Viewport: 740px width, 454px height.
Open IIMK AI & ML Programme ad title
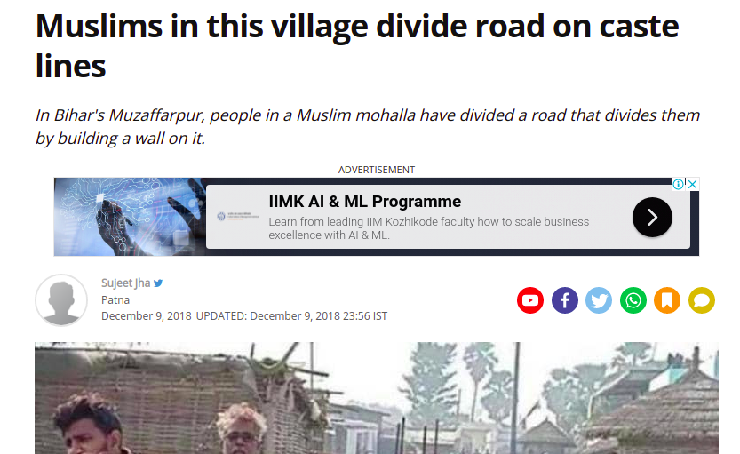tap(365, 202)
